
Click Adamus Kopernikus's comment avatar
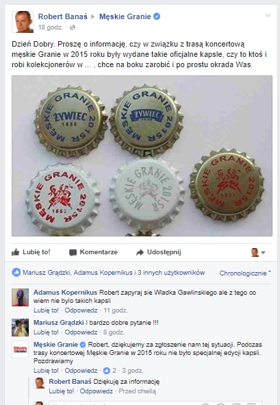[x=20, y=297]
